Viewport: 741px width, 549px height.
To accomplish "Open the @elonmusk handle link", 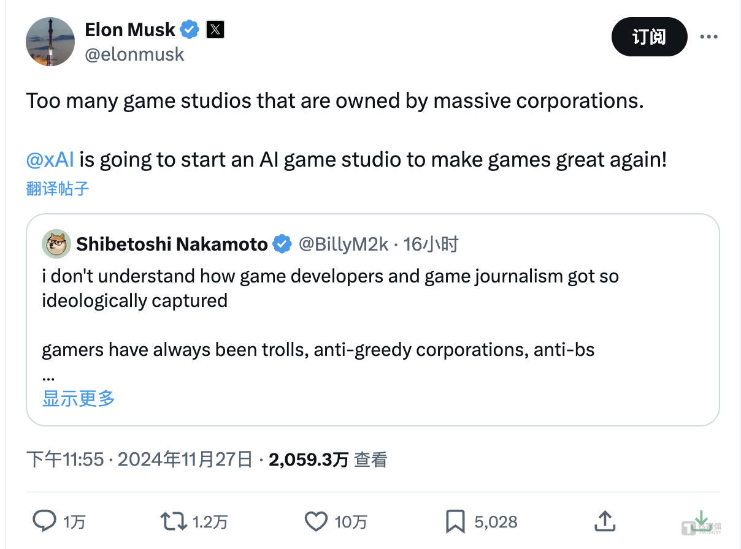I will point(134,54).
